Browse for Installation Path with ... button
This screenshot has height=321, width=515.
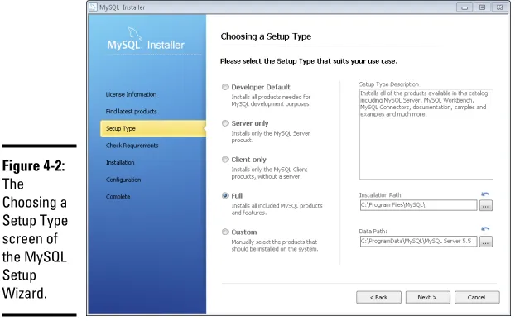pos(486,206)
